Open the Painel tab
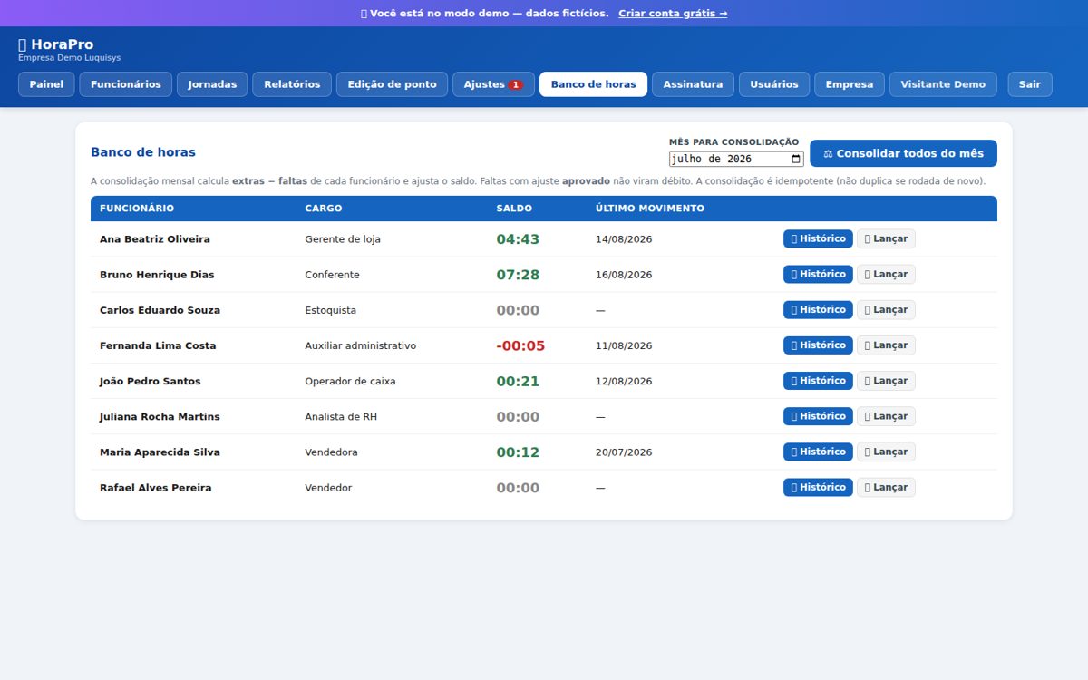 (46, 84)
